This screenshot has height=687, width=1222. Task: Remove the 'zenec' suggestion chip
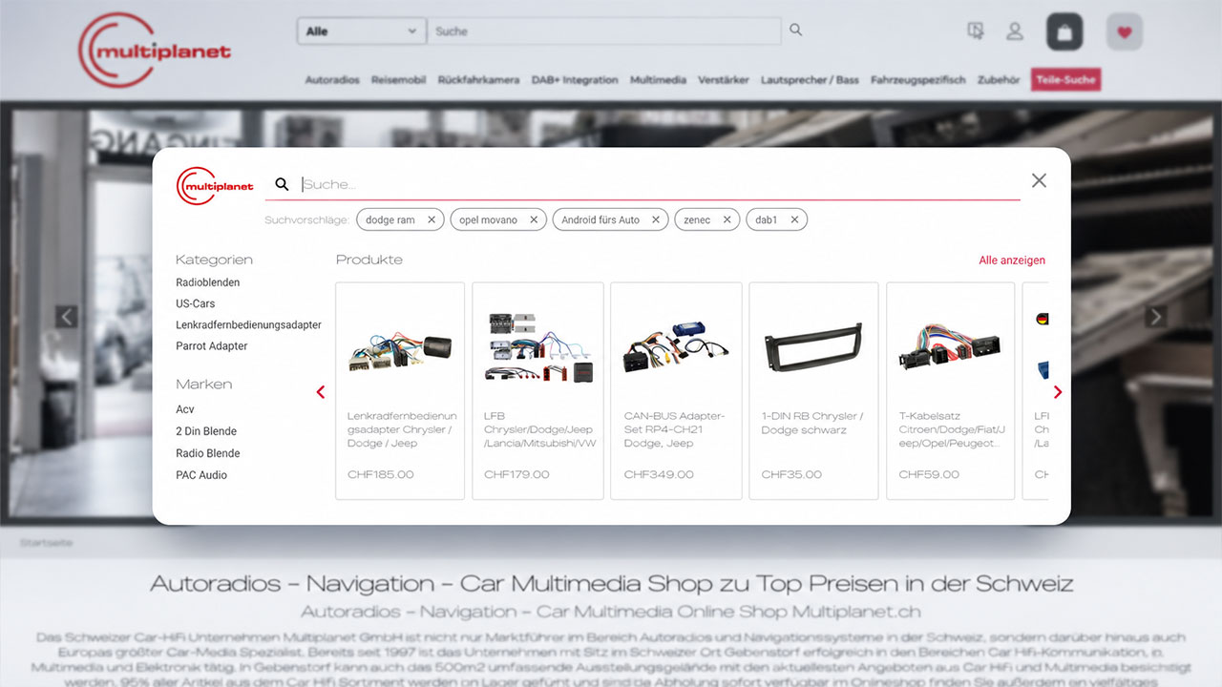tap(727, 219)
